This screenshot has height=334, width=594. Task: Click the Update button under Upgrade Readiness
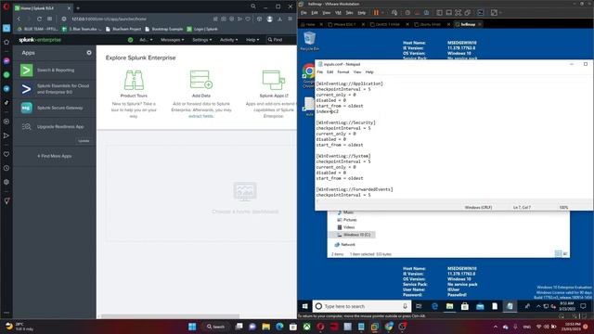[84, 141]
